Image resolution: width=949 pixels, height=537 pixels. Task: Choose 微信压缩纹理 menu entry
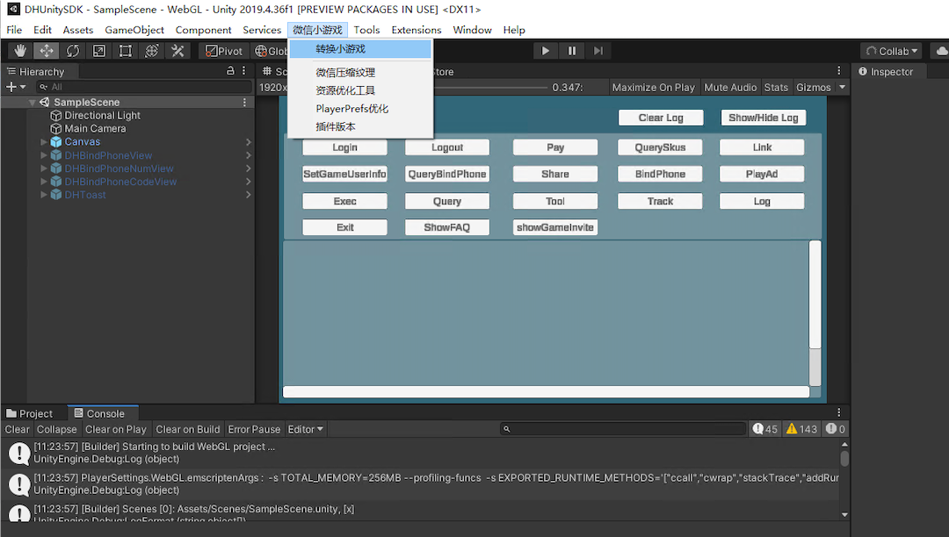tap(360, 73)
